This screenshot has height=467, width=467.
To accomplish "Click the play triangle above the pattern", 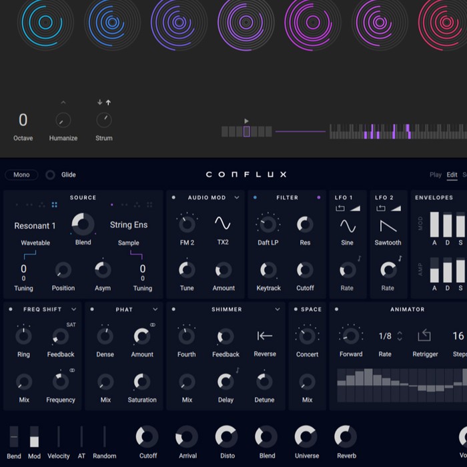I will [x=246, y=121].
